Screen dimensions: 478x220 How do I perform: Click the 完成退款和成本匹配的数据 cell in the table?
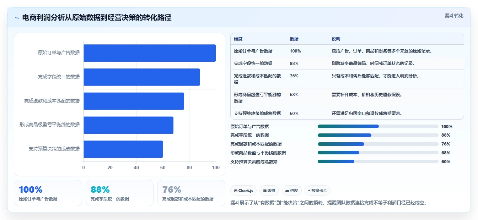point(258,79)
